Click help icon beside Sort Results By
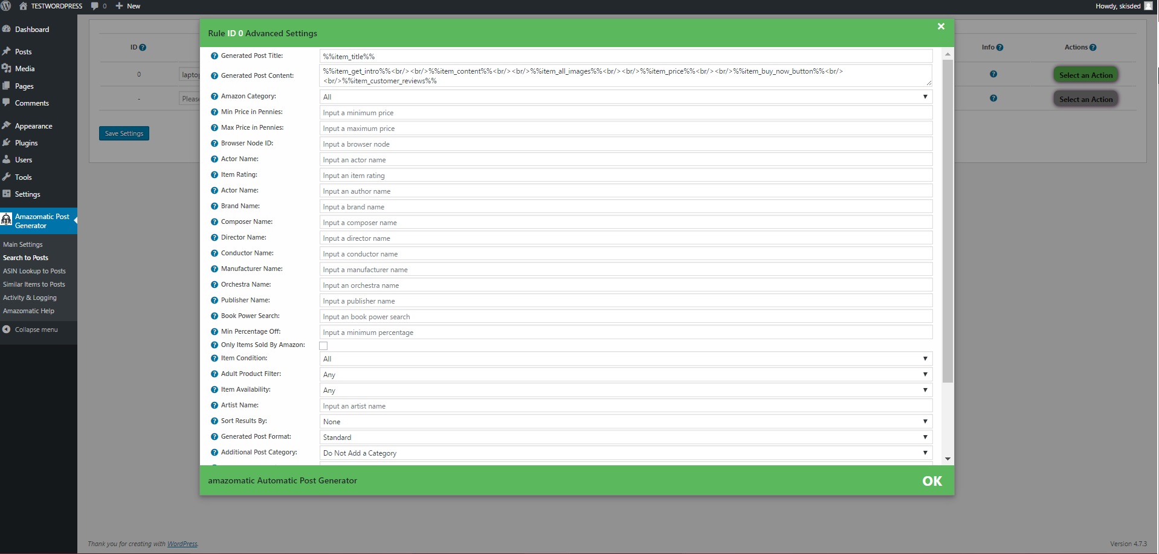1159x554 pixels. pos(214,421)
